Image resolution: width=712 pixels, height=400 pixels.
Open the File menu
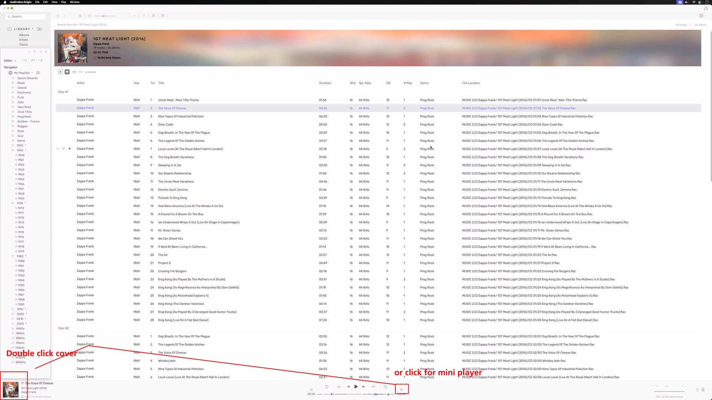pyautogui.click(x=37, y=2)
